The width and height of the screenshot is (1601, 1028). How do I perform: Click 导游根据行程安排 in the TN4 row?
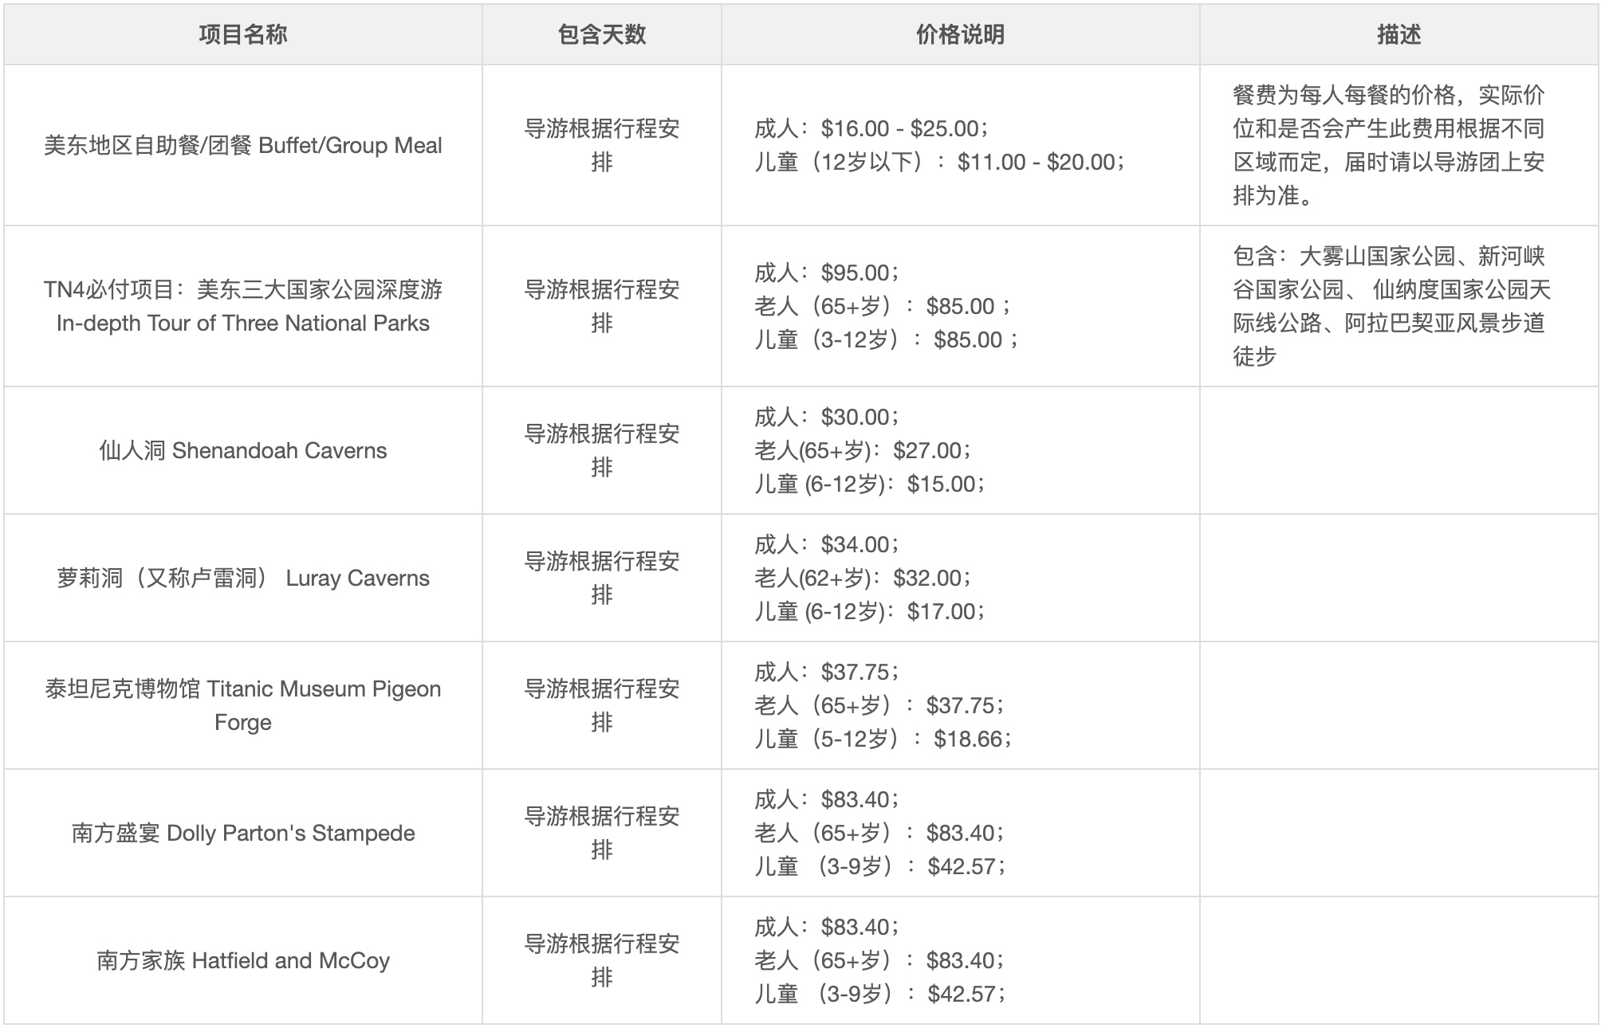pyautogui.click(x=601, y=306)
